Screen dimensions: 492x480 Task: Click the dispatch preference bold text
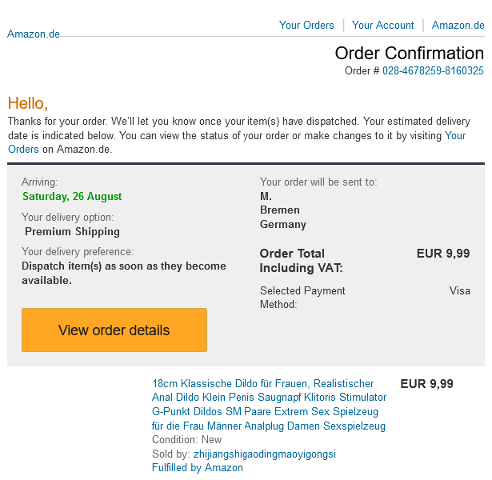tap(124, 273)
